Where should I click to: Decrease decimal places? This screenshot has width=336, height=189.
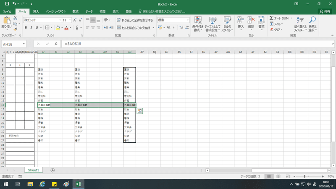point(187,28)
